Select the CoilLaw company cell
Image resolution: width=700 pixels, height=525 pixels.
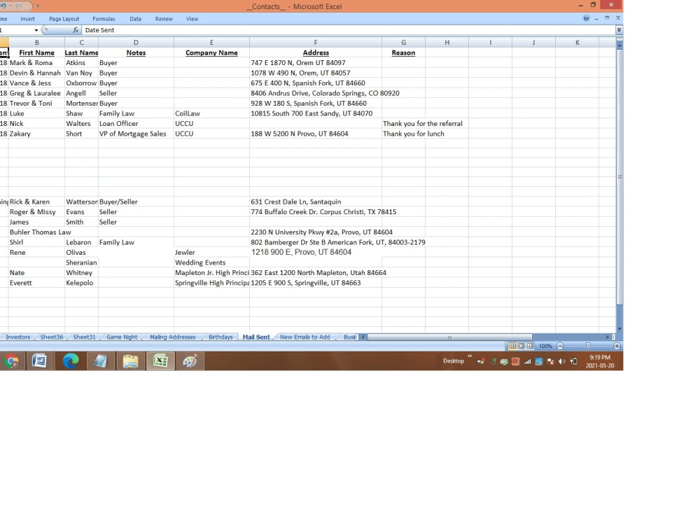coord(211,114)
